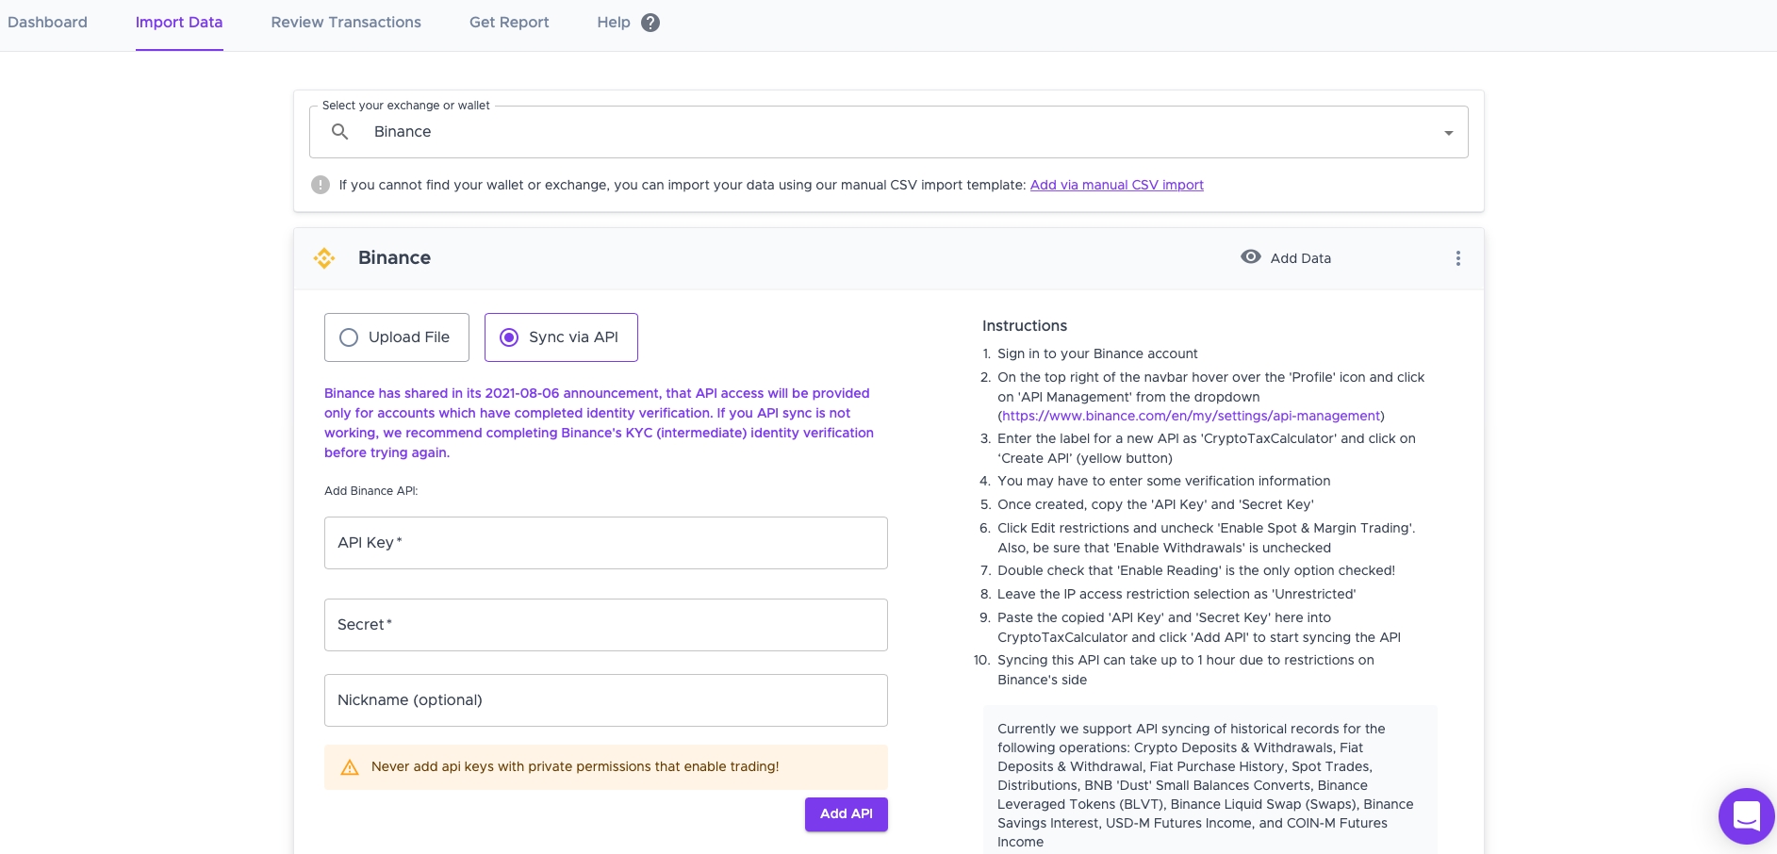The image size is (1777, 854).
Task: Click the Add API button
Action: (847, 814)
